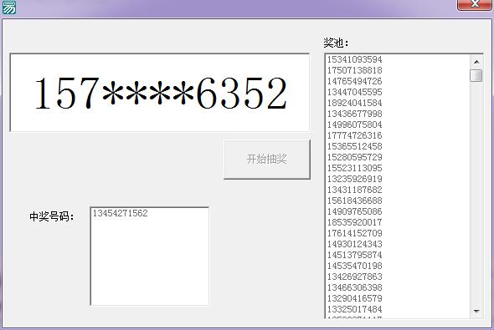494x330 pixels.
Task: Click the 奖池： label
Action: tap(336, 43)
